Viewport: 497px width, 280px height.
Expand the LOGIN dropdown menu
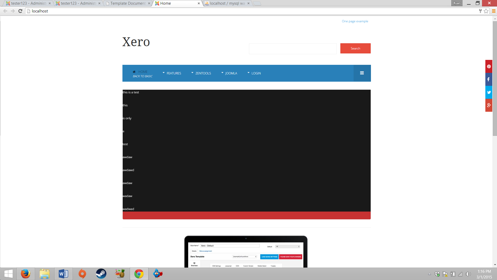pos(254,73)
